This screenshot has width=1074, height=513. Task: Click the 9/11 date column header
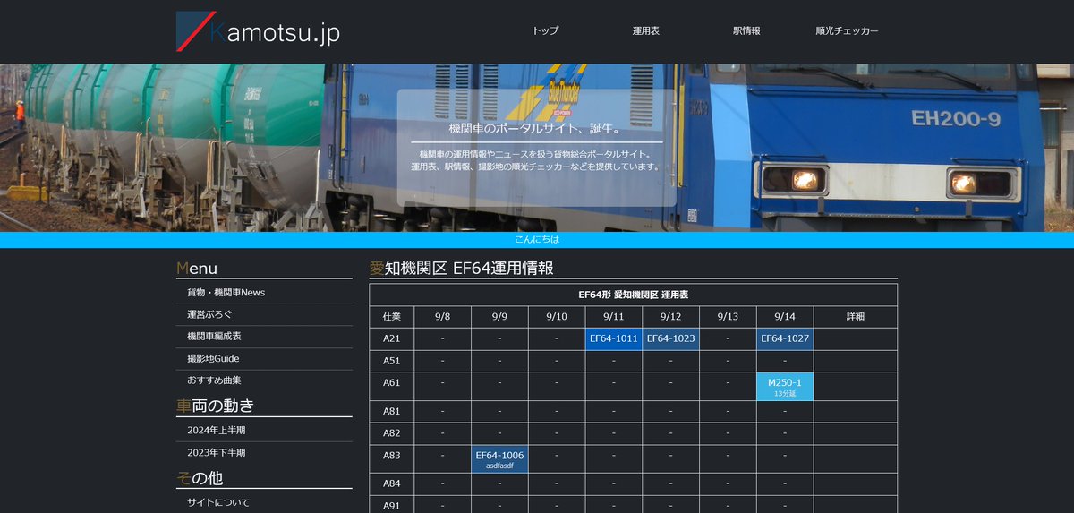pos(614,317)
